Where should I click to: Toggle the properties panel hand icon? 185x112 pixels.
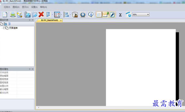[x=106, y=15]
